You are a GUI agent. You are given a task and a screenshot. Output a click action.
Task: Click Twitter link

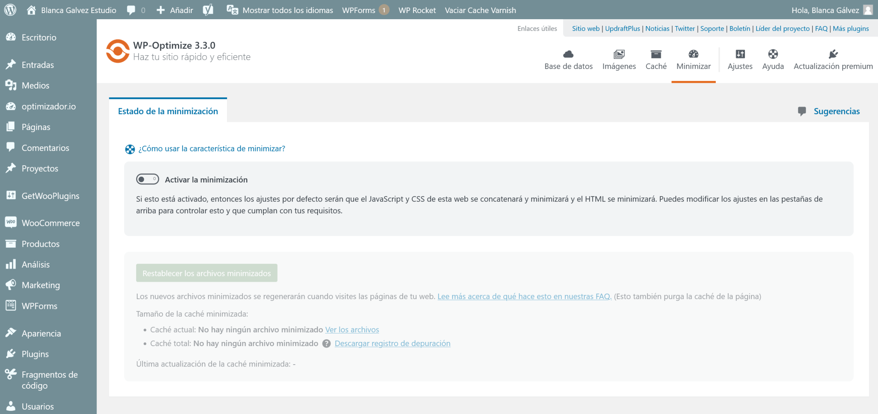pyautogui.click(x=685, y=28)
